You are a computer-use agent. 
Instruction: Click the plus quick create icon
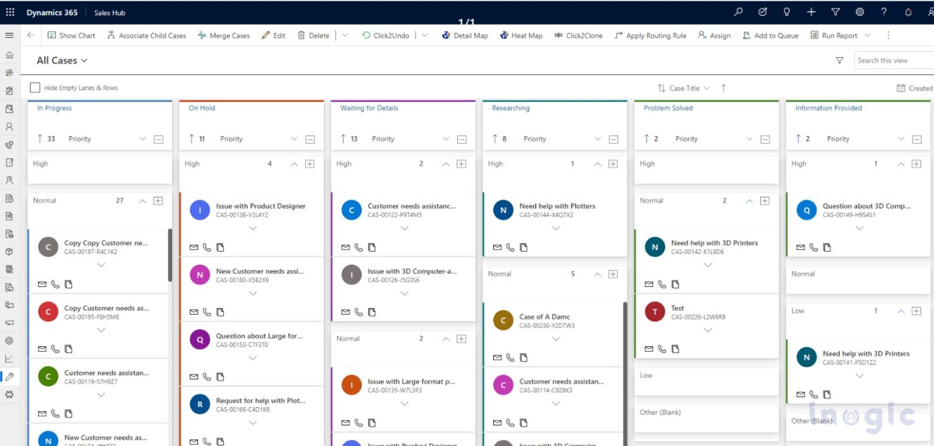(x=811, y=12)
